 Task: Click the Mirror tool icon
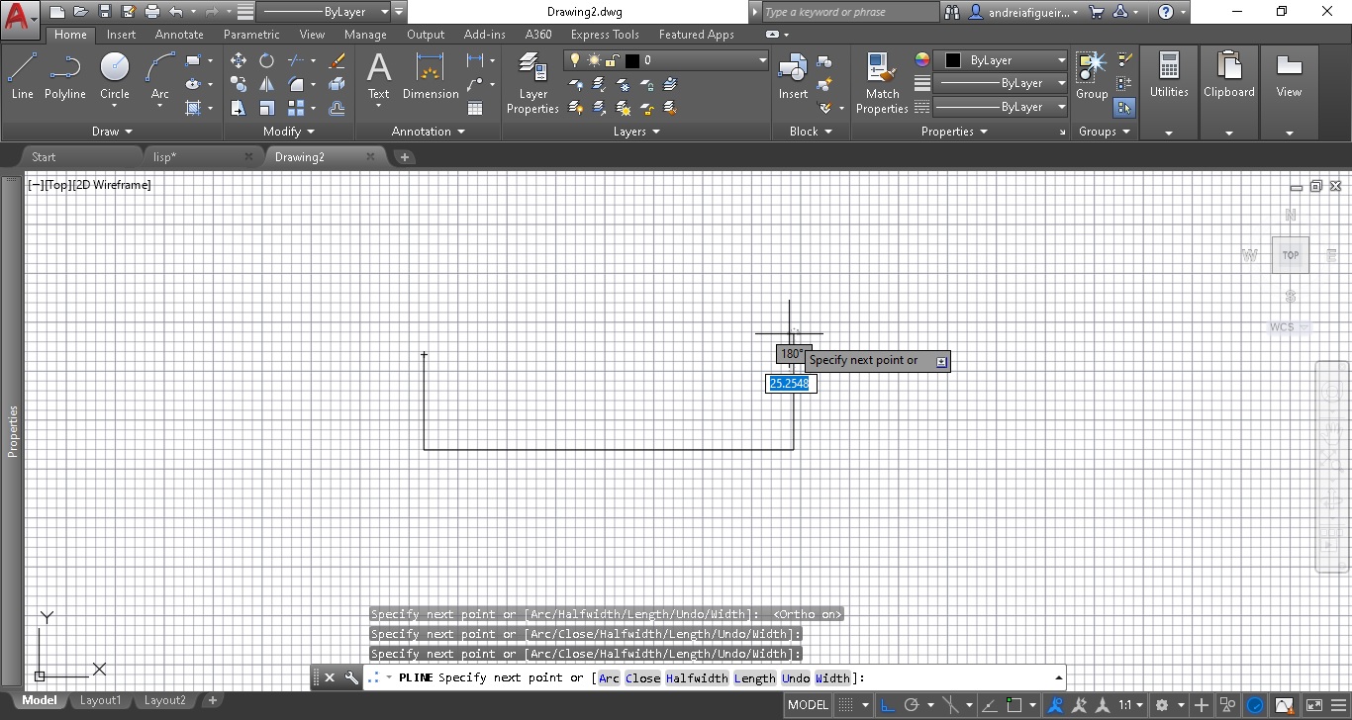click(x=266, y=84)
